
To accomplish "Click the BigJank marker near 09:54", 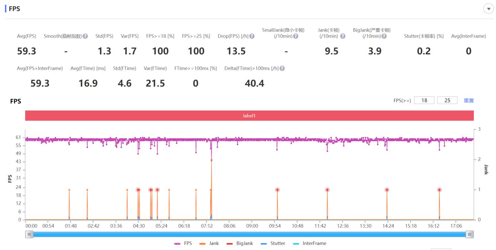I will [x=277, y=190].
